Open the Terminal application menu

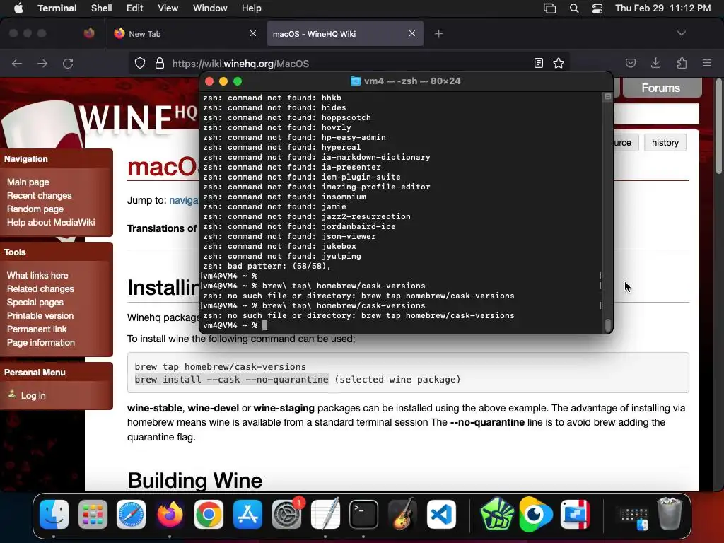[57, 8]
